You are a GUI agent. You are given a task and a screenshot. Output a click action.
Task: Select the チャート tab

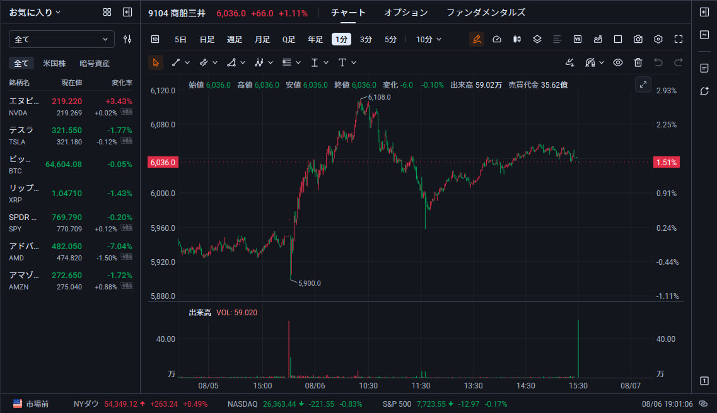click(348, 13)
